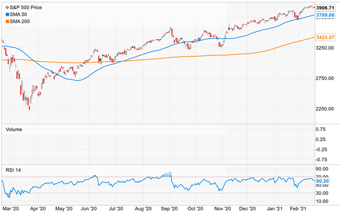The height and width of the screenshot is (212, 340).
Task: Click the orange SMA 200 legend swatch
Action: (x=7, y=21)
